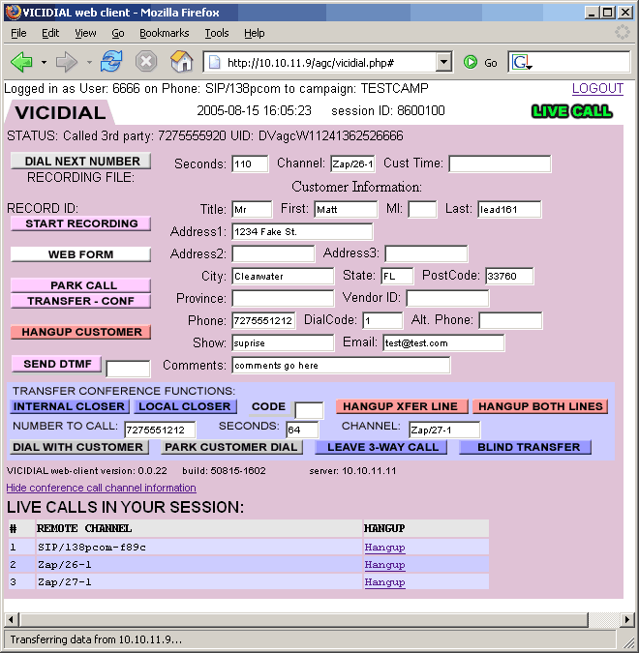The width and height of the screenshot is (639, 653).
Task: Reload the page with the refresh icon
Action: (111, 62)
